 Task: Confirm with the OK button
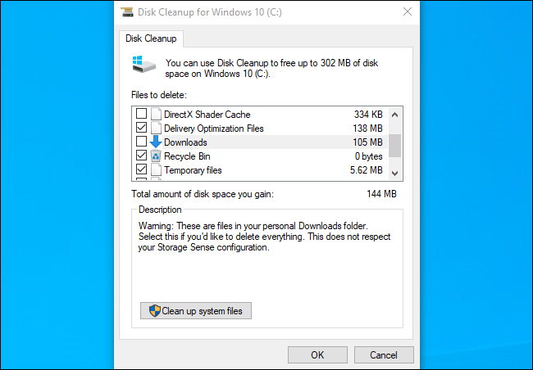point(317,354)
